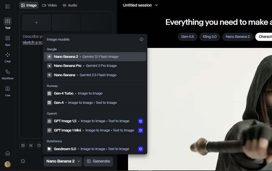Go to Home via house icon

point(8,153)
